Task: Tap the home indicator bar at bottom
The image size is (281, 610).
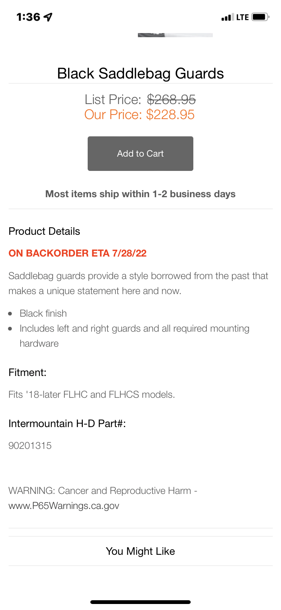Action: pyautogui.click(x=140, y=602)
